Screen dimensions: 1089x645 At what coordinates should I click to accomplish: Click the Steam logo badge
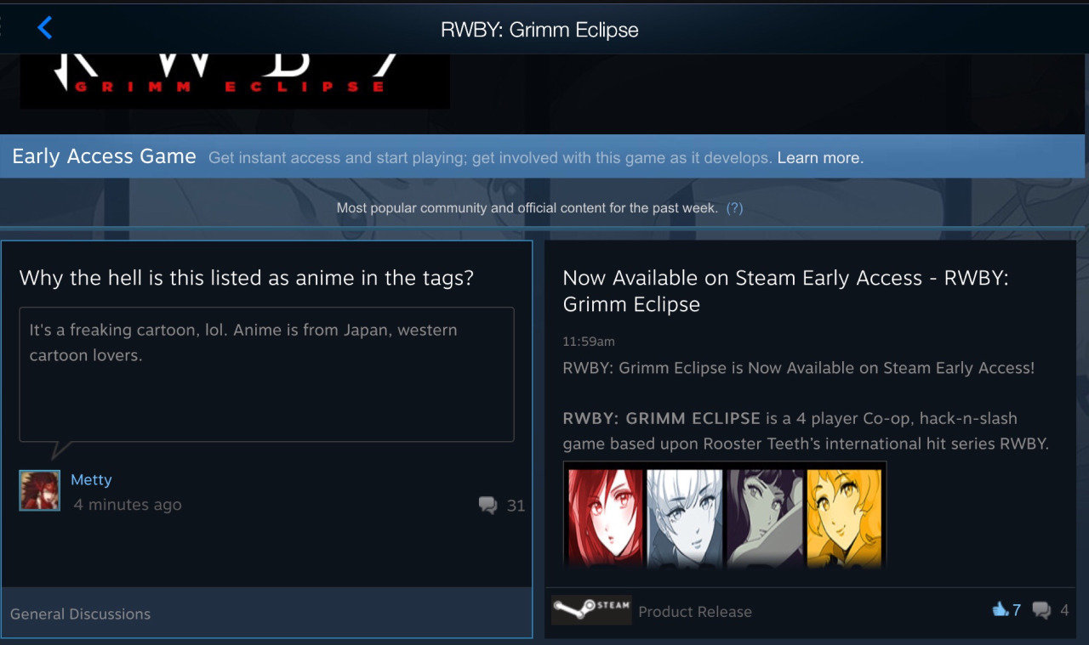591,609
